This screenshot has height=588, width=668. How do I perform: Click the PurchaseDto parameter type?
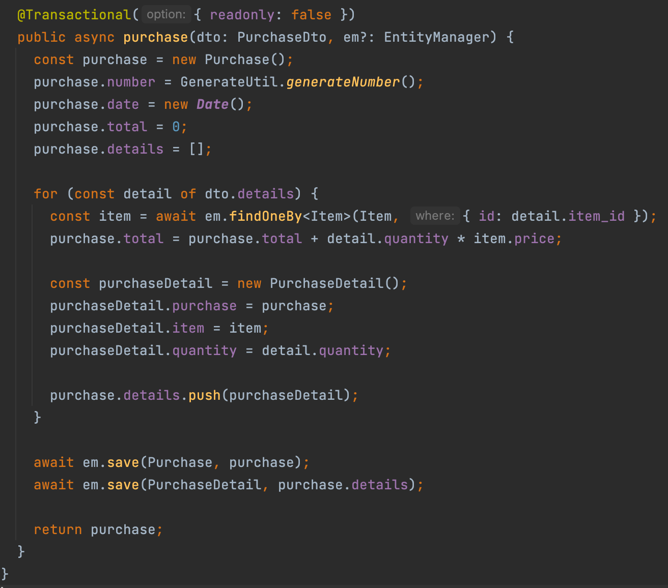click(282, 37)
